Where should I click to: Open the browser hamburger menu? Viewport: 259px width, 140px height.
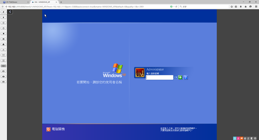click(x=256, y=7)
